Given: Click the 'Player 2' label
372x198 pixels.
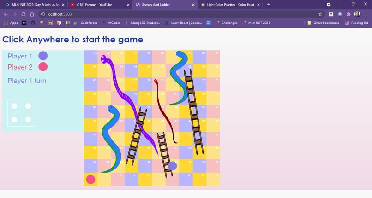Looking at the screenshot, I should click(x=20, y=67).
